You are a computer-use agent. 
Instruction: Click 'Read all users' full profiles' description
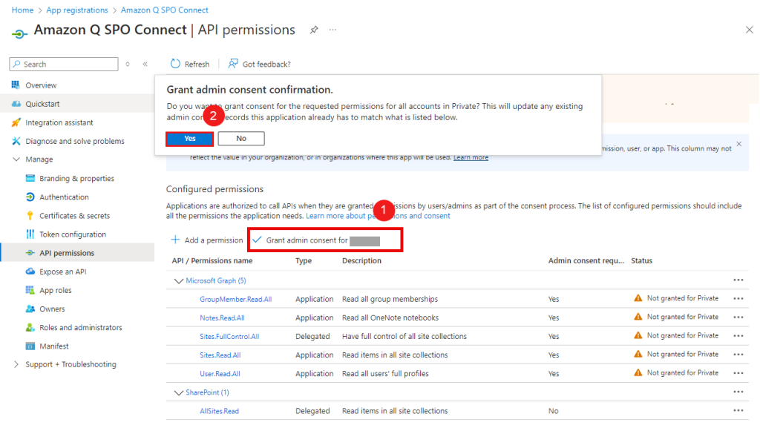[x=385, y=374]
